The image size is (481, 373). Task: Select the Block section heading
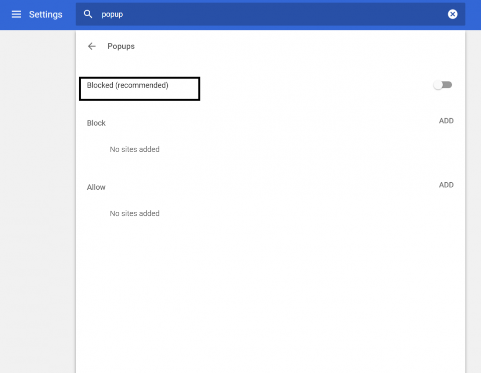(96, 123)
